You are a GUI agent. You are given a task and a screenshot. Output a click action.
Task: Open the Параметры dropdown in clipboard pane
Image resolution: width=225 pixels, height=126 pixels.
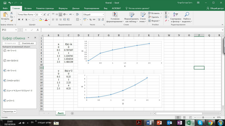(x=9, y=112)
